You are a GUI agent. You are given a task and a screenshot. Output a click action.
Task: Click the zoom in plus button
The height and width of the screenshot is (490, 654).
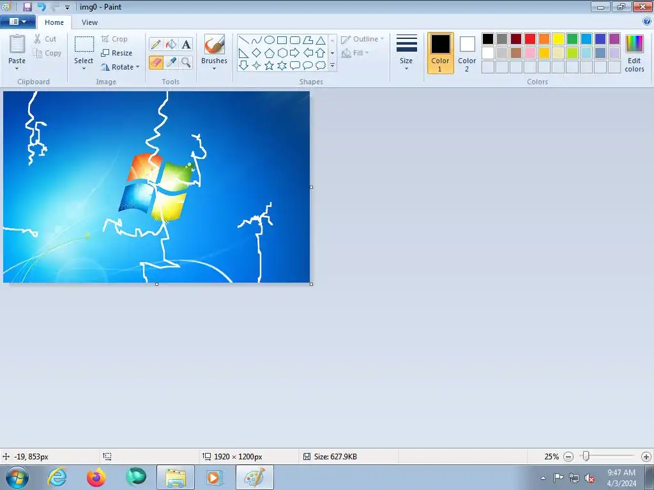646,457
